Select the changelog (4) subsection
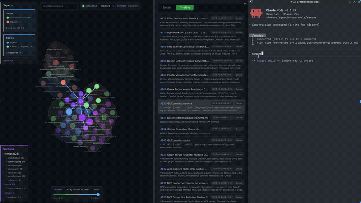The height and width of the screenshot is (203, 361). (x=14, y=166)
